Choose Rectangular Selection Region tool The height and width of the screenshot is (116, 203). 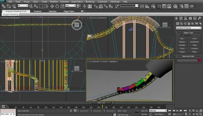[x=41, y=6]
